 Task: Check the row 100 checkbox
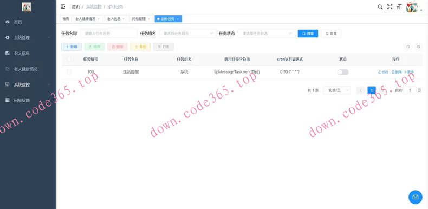click(69, 72)
